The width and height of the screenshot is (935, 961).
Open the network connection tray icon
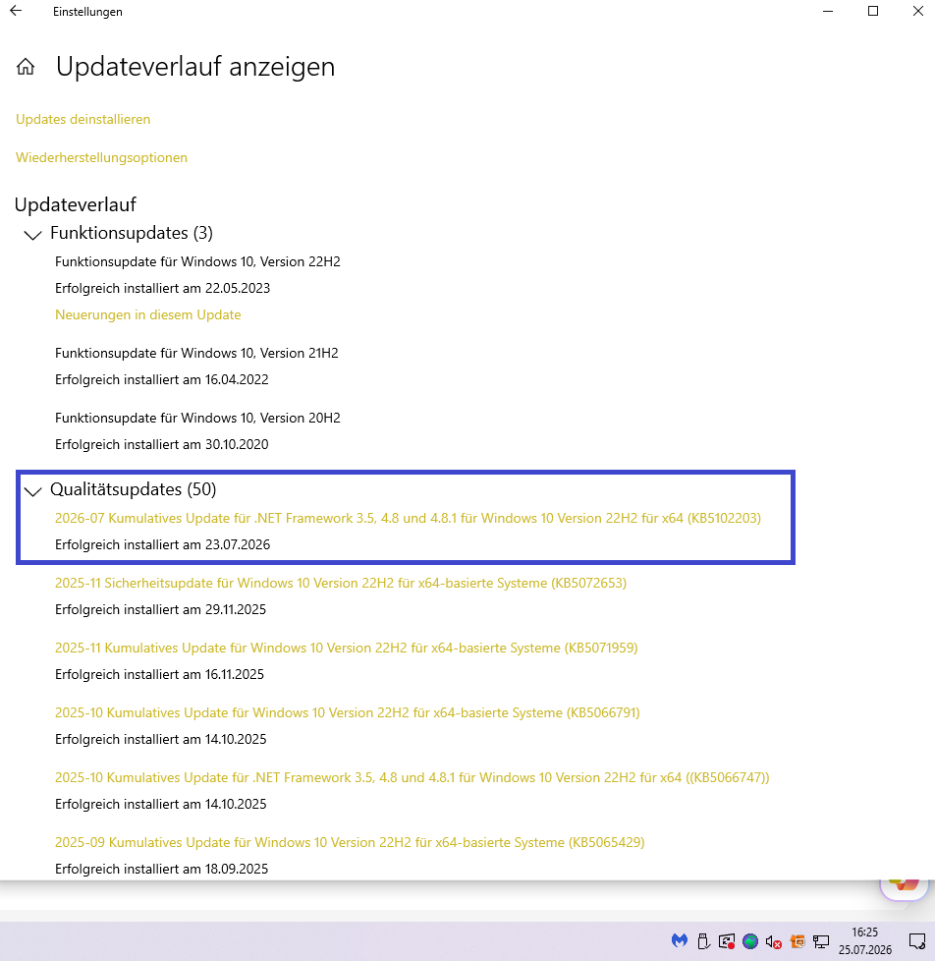tap(821, 940)
